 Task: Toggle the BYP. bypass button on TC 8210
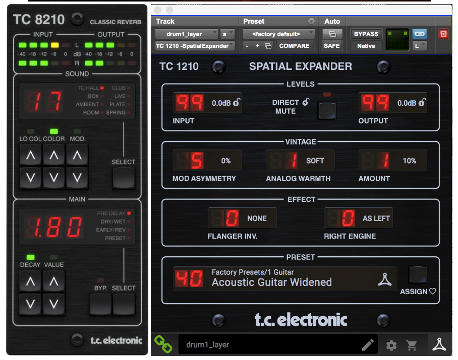point(100,304)
